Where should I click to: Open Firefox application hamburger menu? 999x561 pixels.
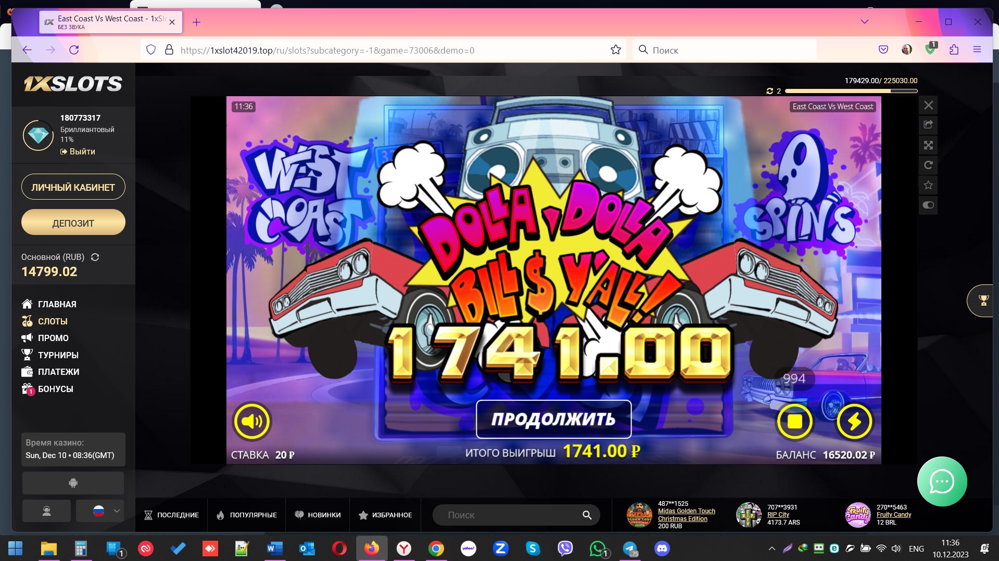[x=977, y=50]
